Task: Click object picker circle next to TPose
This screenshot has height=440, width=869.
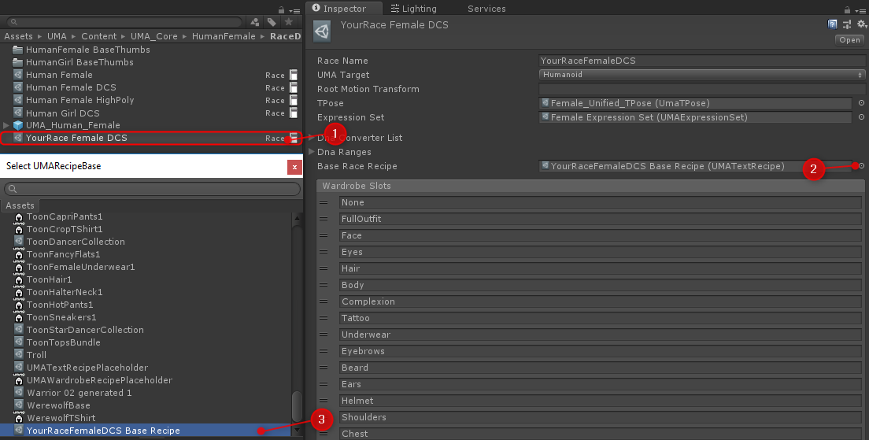Action: [x=861, y=103]
